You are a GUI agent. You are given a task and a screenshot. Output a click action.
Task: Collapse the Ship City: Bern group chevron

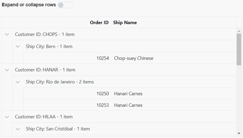pyautogui.click(x=18, y=46)
